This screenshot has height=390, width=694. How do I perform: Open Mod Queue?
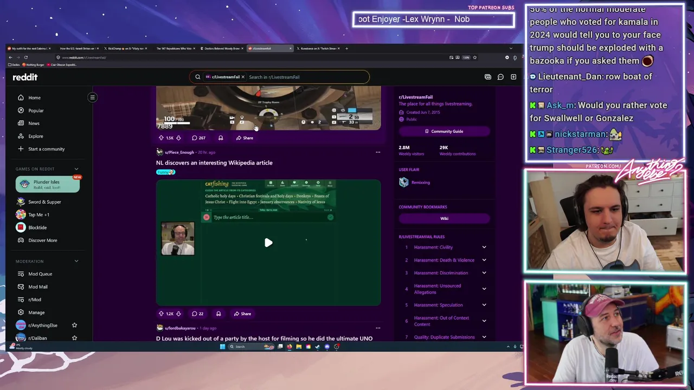click(40, 274)
